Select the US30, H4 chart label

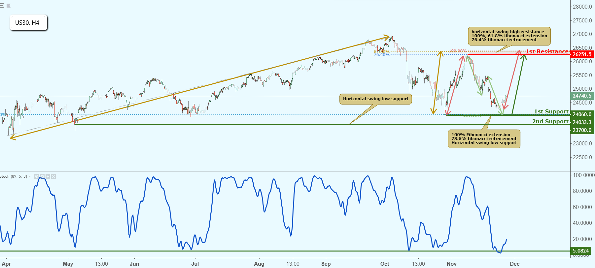(x=28, y=23)
